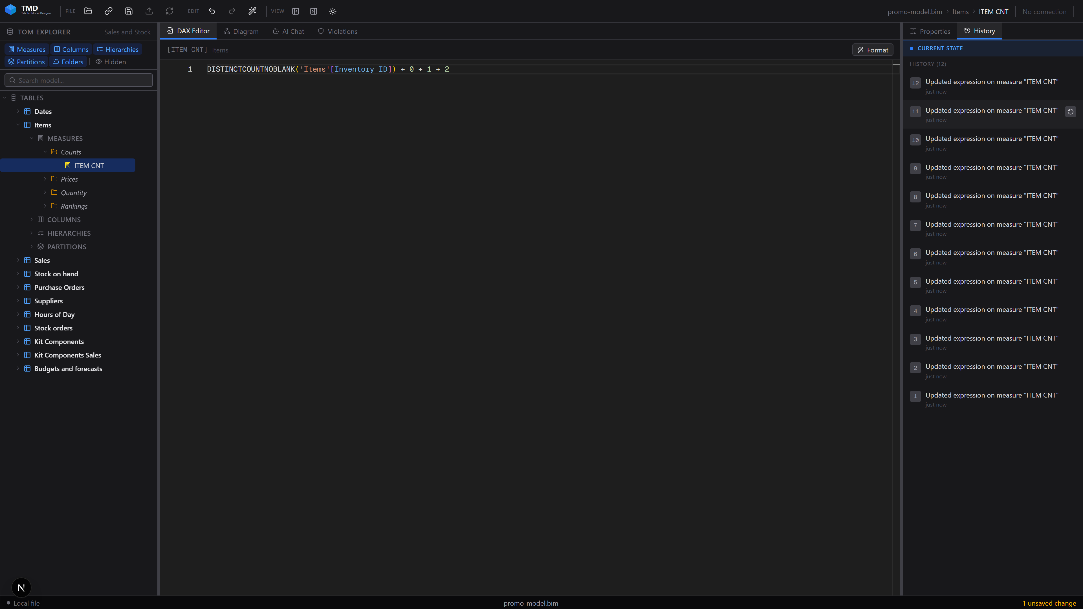Click the 1 unsaved change status
The image size is (1083, 609).
[1049, 603]
